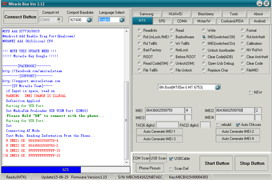272x180 pixels.
Task: Enable the NEW checkbox
Action: coord(251,92)
